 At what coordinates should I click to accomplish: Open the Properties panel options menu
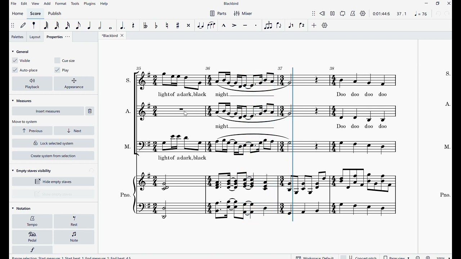pos(67,37)
